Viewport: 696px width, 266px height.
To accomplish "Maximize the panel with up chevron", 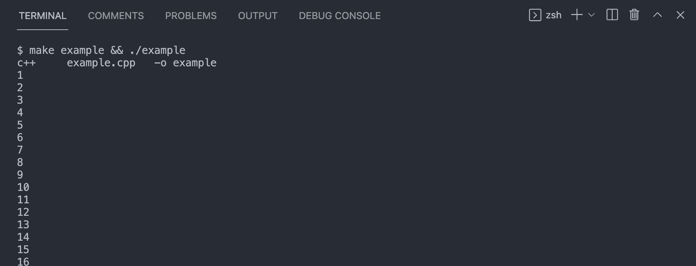I will point(657,15).
